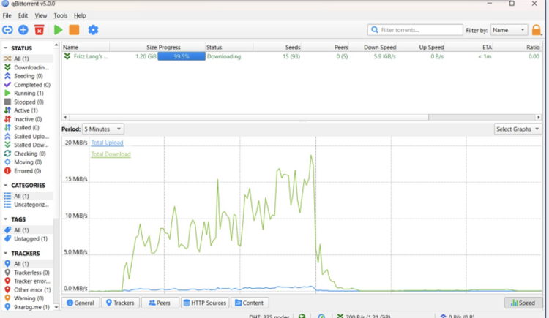The width and height of the screenshot is (549, 318).
Task: Select Uncategorized category filter
Action: [28, 205]
